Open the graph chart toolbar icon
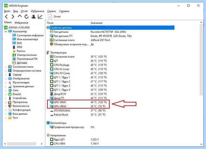 [x=40, y=16]
